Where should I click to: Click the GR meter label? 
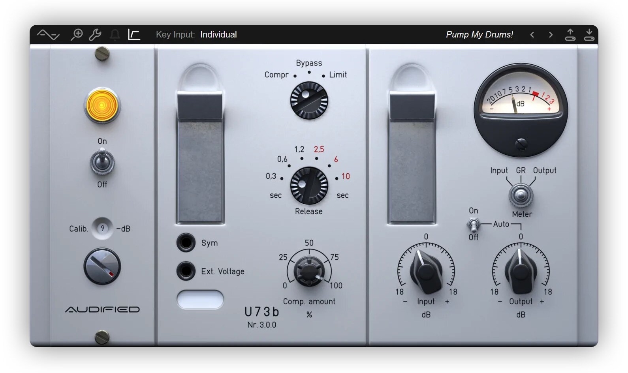click(521, 171)
